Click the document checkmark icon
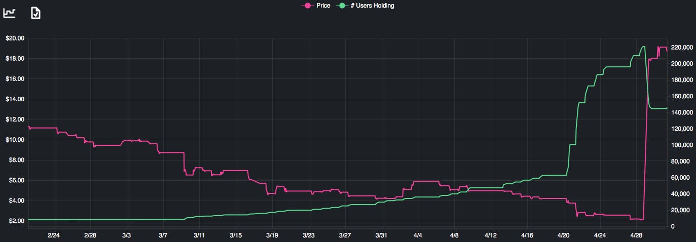Image resolution: width=696 pixels, height=242 pixels. point(35,13)
